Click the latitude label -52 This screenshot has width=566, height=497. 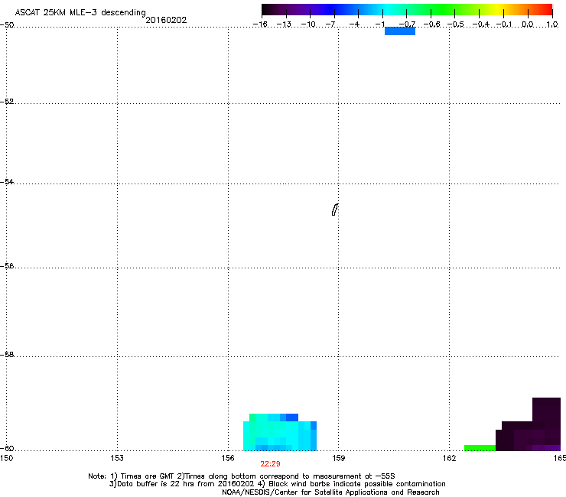7,102
